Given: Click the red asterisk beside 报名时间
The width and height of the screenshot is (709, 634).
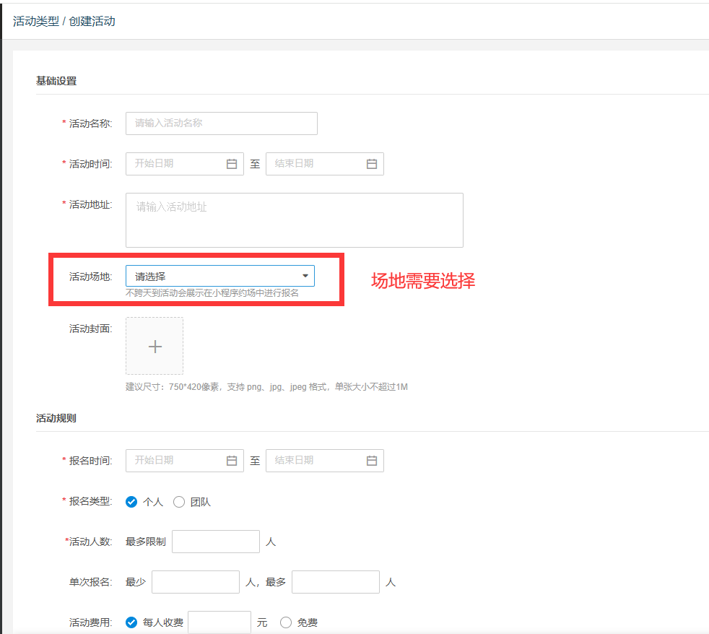Looking at the screenshot, I should coord(64,460).
